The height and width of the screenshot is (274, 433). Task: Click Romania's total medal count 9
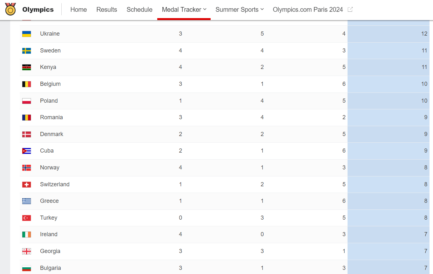426,117
